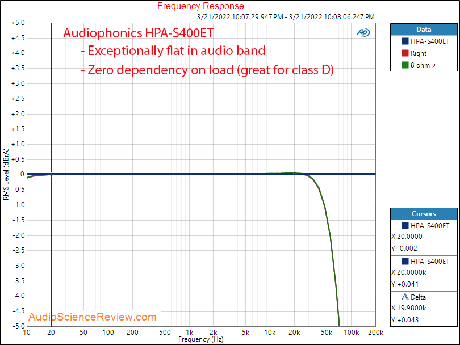Image resolution: width=460 pixels, height=345 pixels.
Task: Click the 200k tick on the frequency axis
Action: point(376,333)
